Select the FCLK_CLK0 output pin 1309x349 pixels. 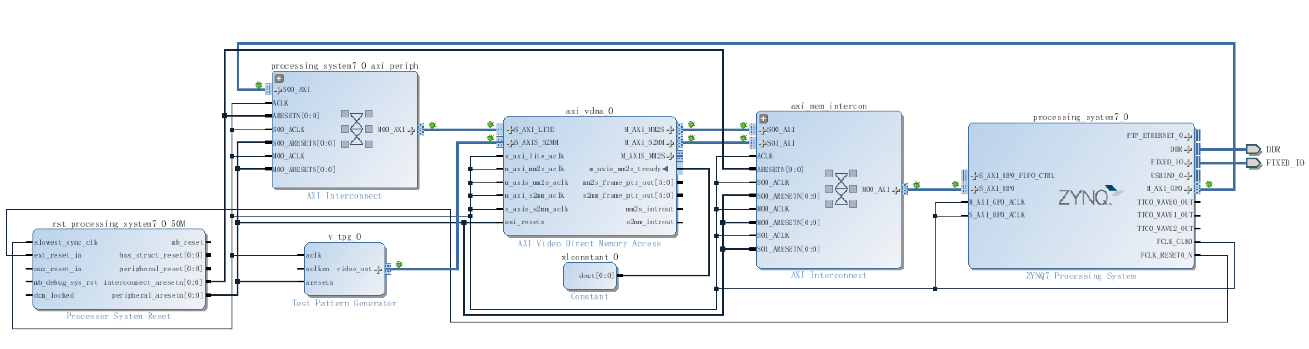click(1174, 242)
